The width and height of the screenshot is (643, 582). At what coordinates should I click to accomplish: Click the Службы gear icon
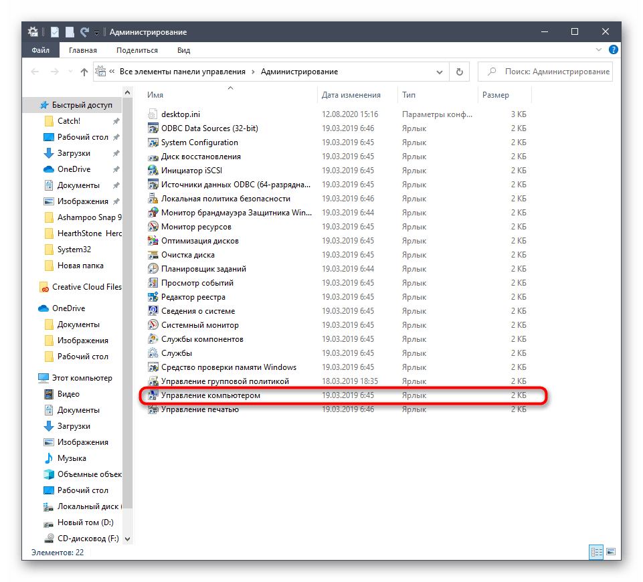tap(153, 353)
